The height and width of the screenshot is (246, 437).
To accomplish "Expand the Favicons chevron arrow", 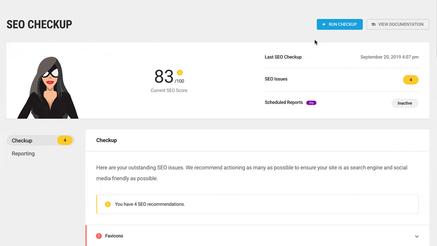I will tap(417, 236).
